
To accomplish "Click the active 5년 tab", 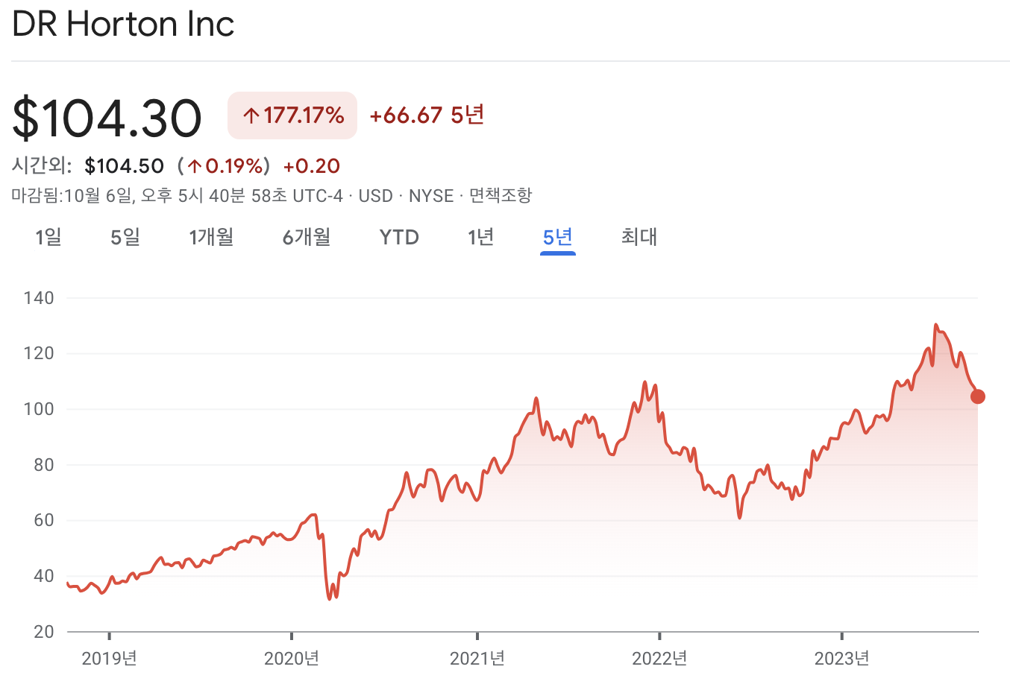I will point(557,237).
